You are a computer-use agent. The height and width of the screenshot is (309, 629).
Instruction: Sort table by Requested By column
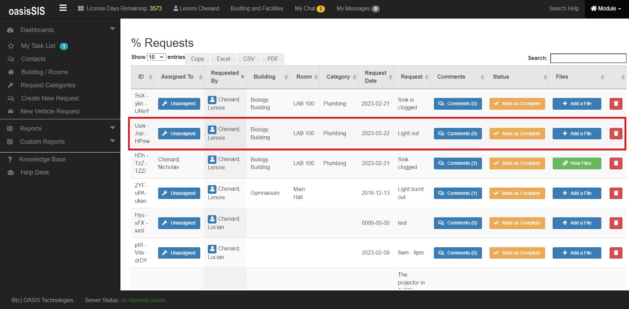pos(226,77)
